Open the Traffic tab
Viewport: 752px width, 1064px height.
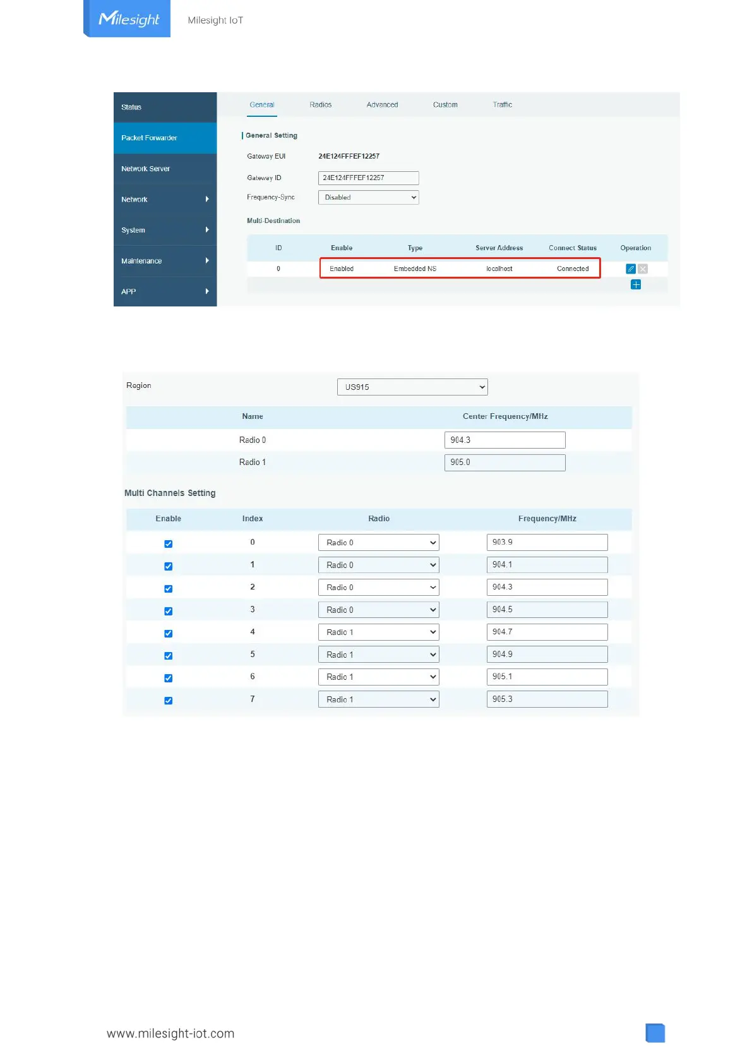[x=503, y=105]
